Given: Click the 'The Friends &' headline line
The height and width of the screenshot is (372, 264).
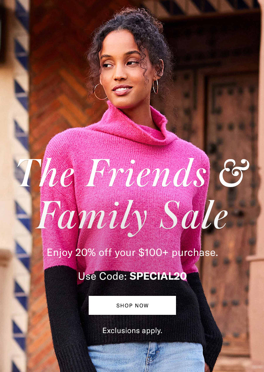Looking at the screenshot, I should tap(133, 173).
